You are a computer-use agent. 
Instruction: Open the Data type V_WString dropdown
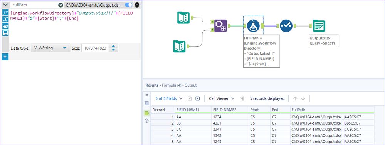point(50,48)
